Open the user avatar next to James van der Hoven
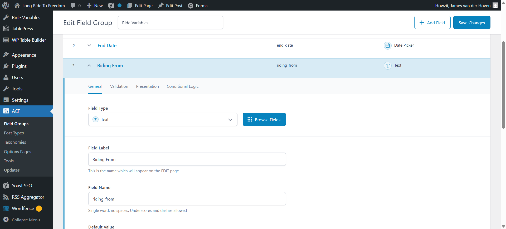506x229 pixels. [495, 6]
